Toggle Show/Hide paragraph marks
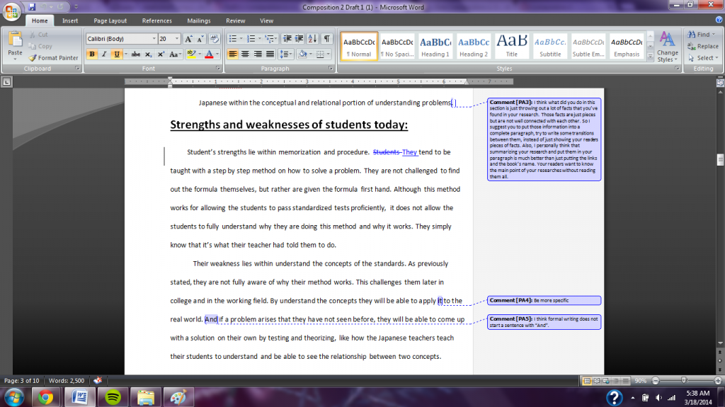 [x=326, y=39]
